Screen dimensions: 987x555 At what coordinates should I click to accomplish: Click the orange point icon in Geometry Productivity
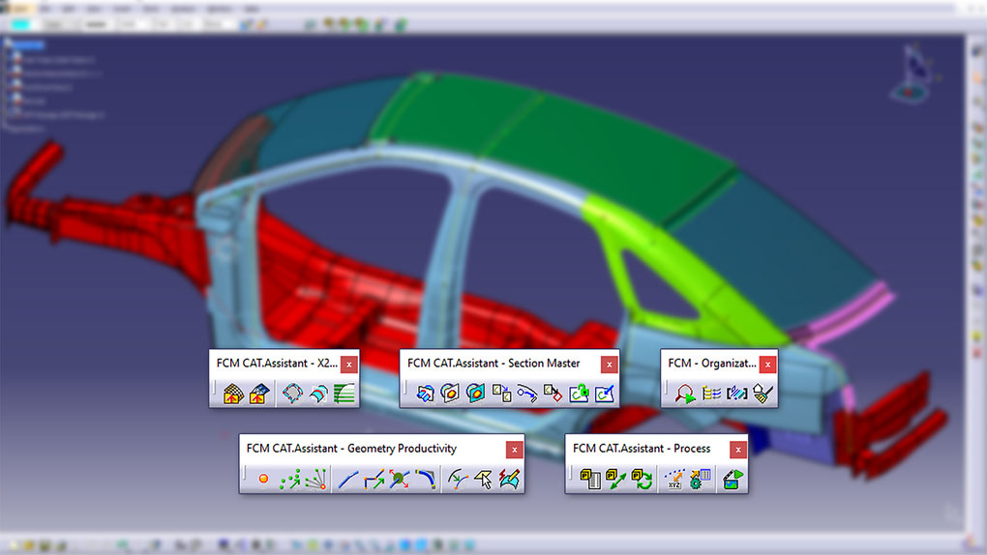[x=262, y=480]
